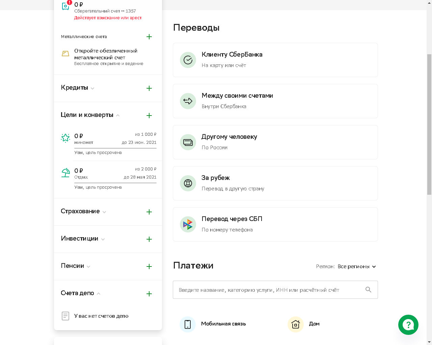Click the help chat question-mark icon
Image resolution: width=432 pixels, height=345 pixels.
pos(408,324)
